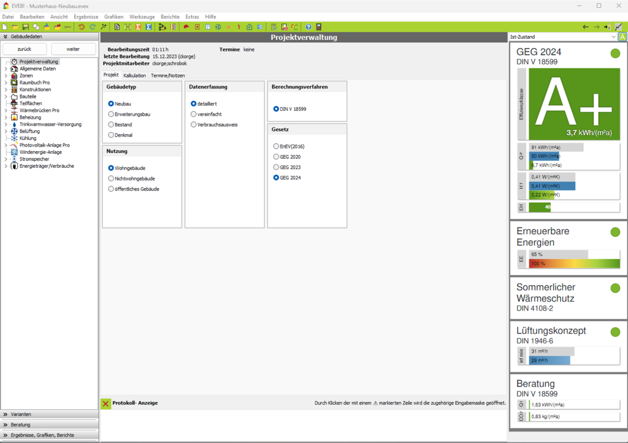Click the save diskette toolbar icon
The image size is (628, 443).
tap(25, 27)
